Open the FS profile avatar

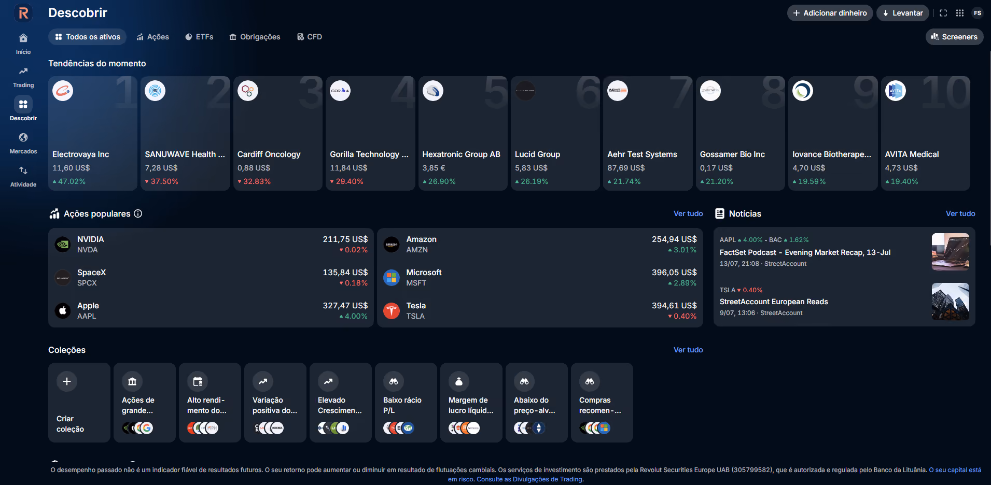[x=978, y=13]
